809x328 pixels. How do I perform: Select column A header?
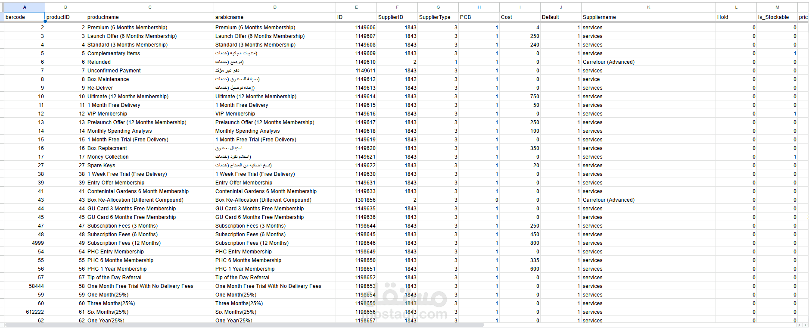click(25, 7)
